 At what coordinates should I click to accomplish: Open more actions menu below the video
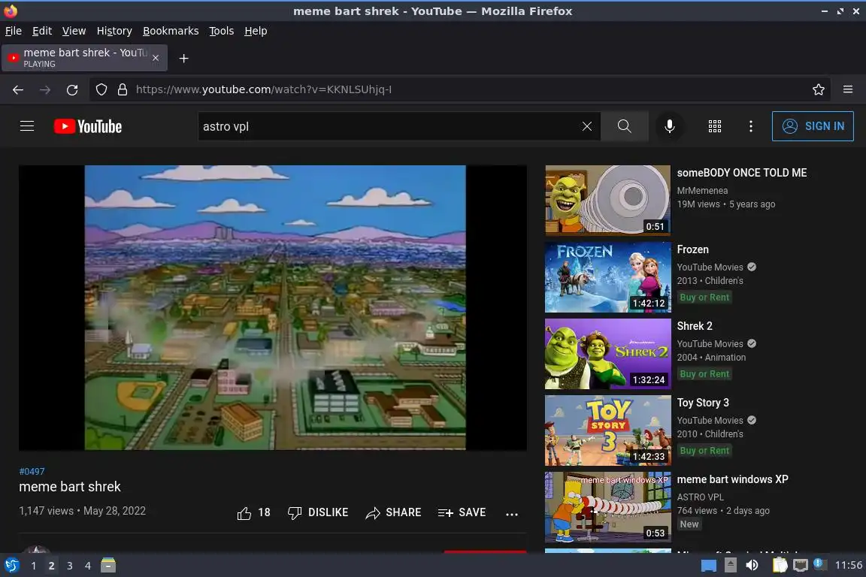point(512,514)
